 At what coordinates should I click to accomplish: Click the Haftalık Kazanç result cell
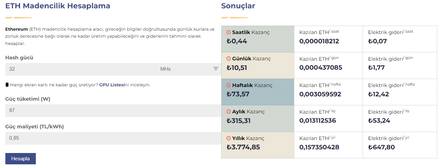[x=257, y=92]
